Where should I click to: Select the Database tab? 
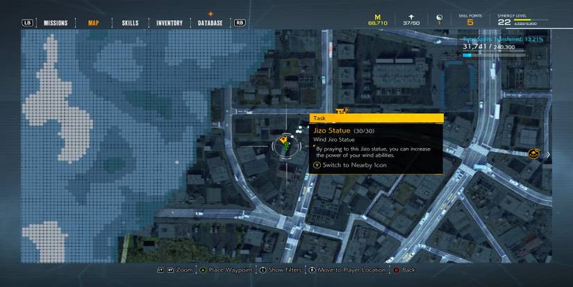click(x=210, y=23)
